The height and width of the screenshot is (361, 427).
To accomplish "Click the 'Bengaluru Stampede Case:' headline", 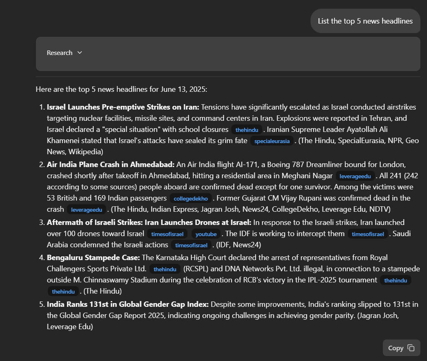I will [x=93, y=257].
